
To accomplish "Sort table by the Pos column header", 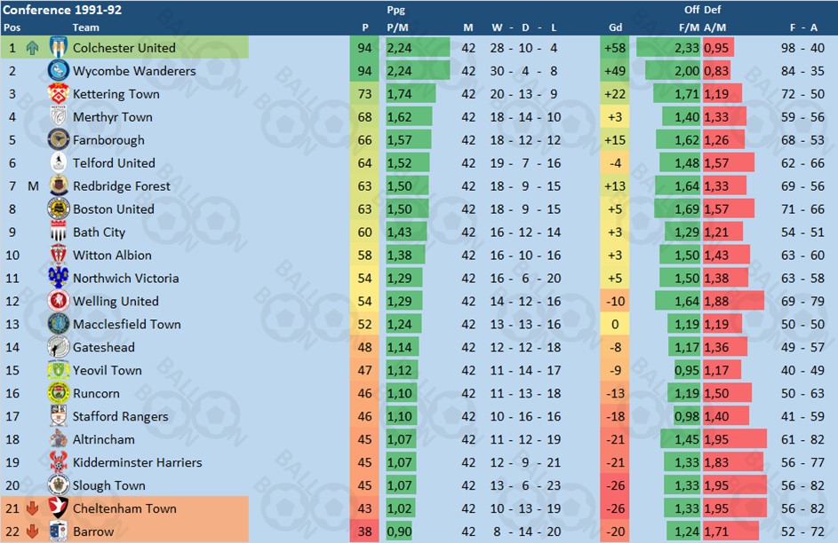I will coord(12,28).
